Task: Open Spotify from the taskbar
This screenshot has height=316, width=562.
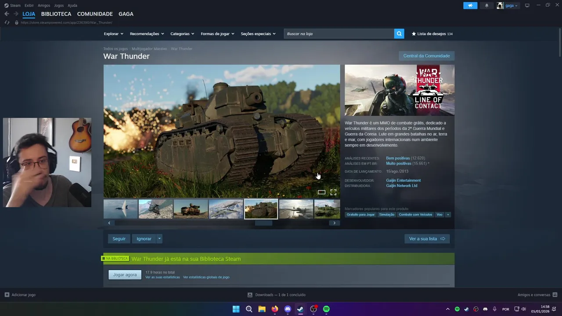Action: click(326, 309)
